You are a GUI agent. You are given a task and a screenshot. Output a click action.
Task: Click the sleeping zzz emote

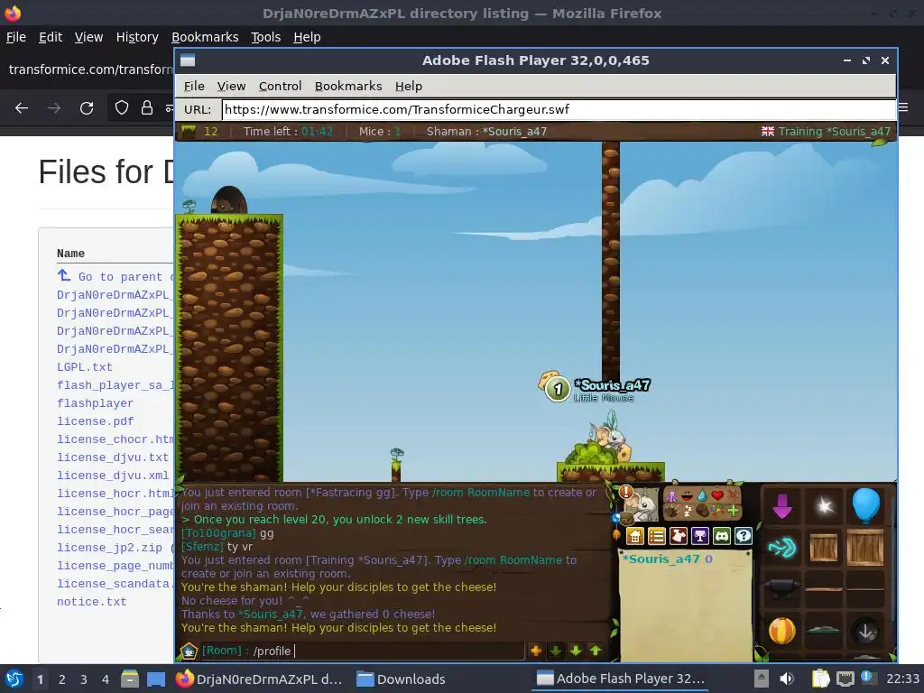coord(688,512)
